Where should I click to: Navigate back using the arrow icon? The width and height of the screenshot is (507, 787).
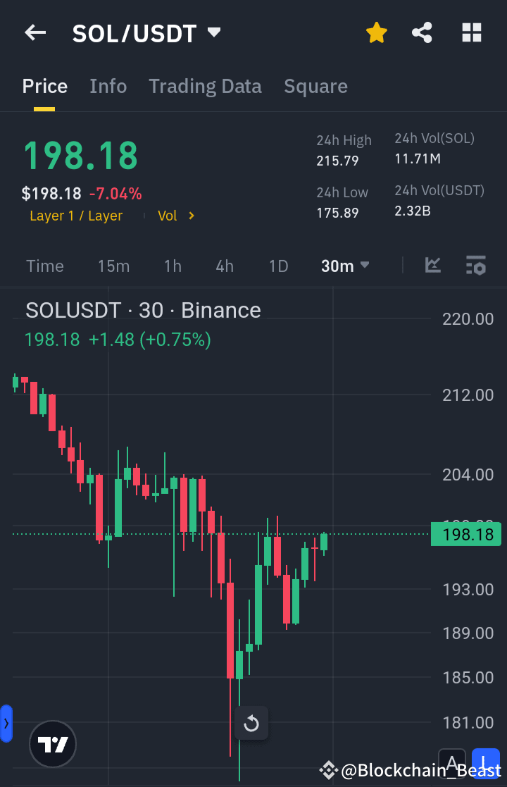point(35,32)
